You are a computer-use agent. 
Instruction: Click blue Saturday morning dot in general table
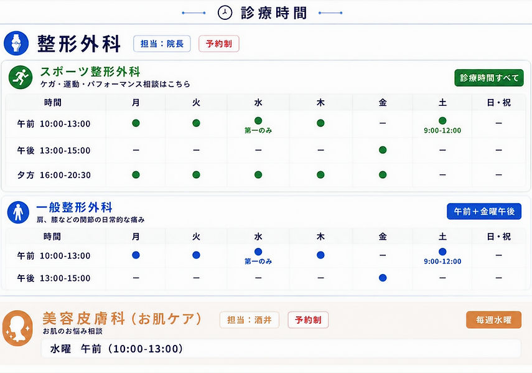[442, 252]
